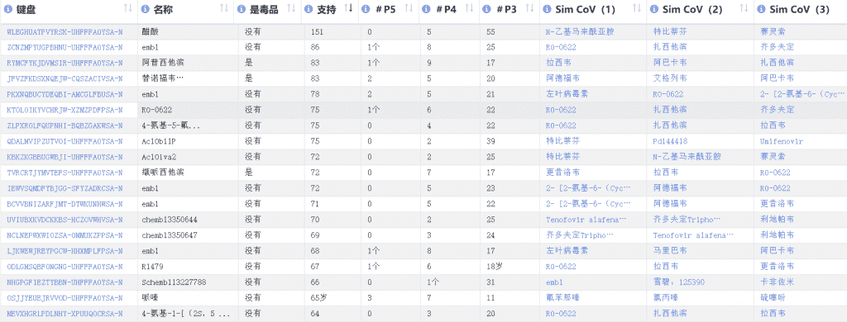The image size is (847, 322).
Task: Open 特比萘芬 link in 醋酸 row
Action: (x=670, y=32)
